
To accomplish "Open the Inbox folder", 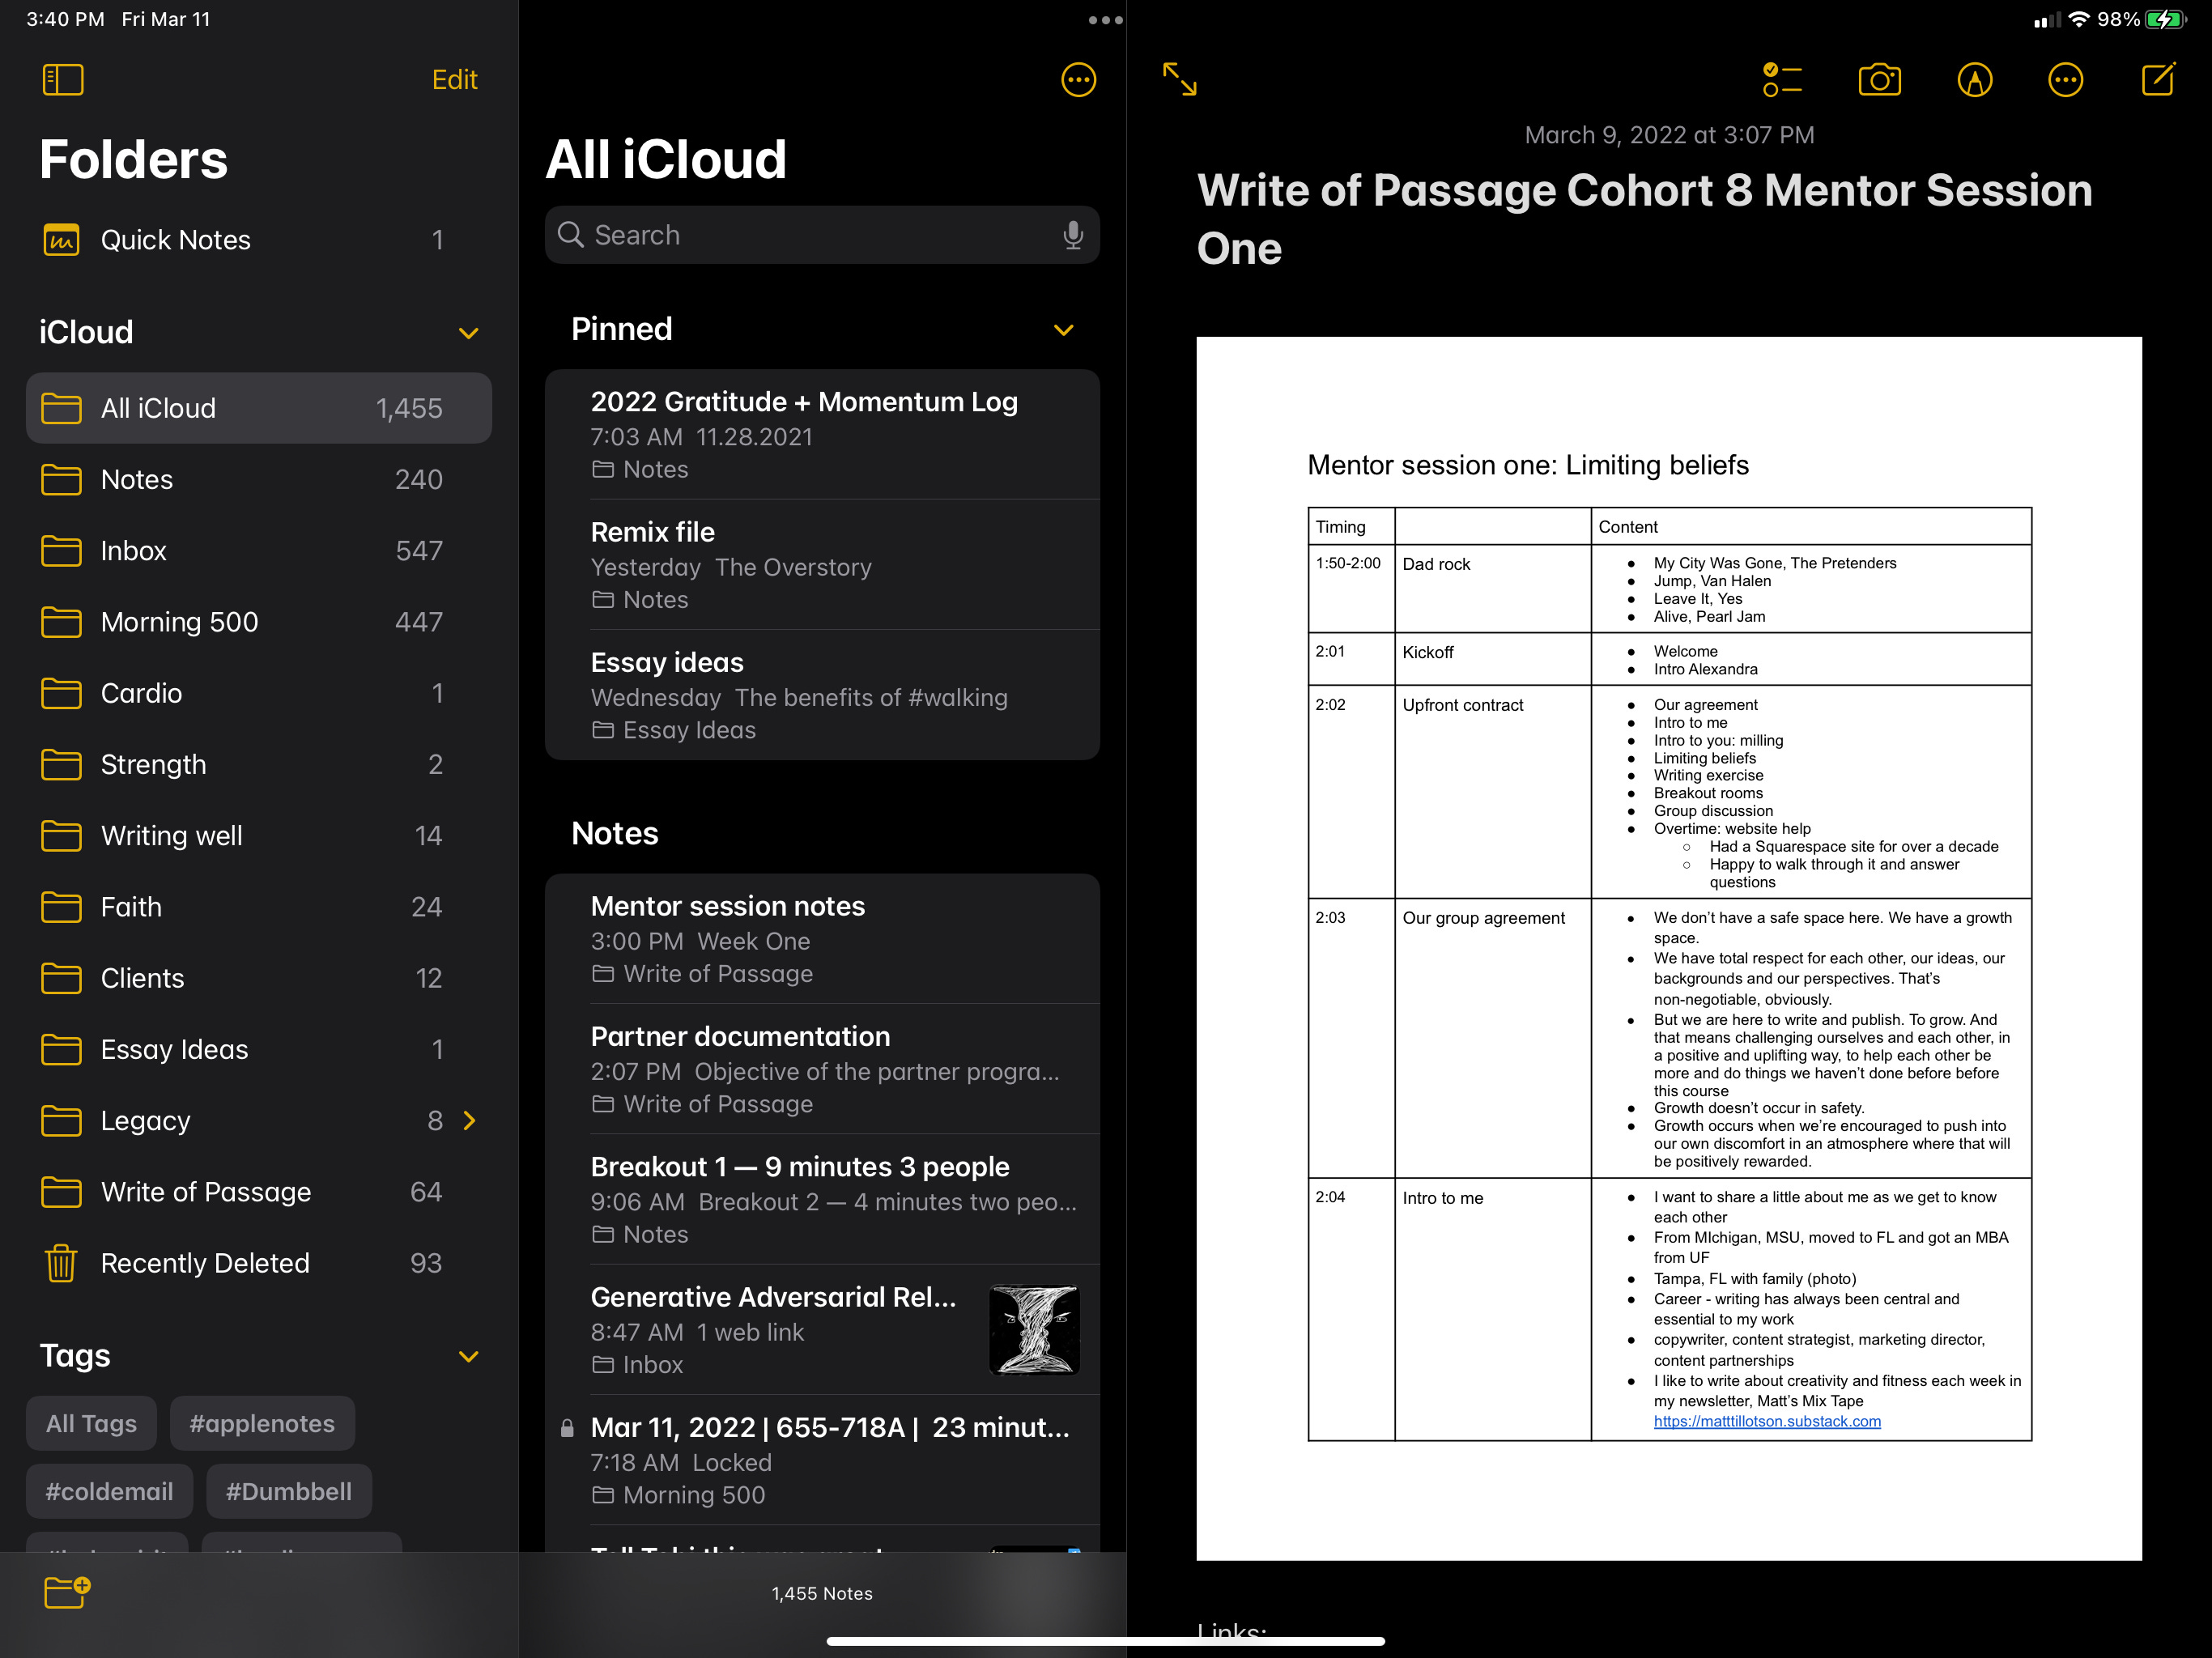I will [259, 551].
